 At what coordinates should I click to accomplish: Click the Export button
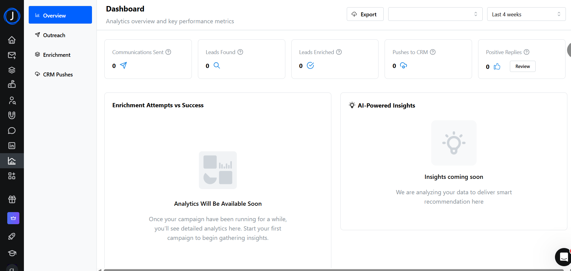[x=365, y=14]
